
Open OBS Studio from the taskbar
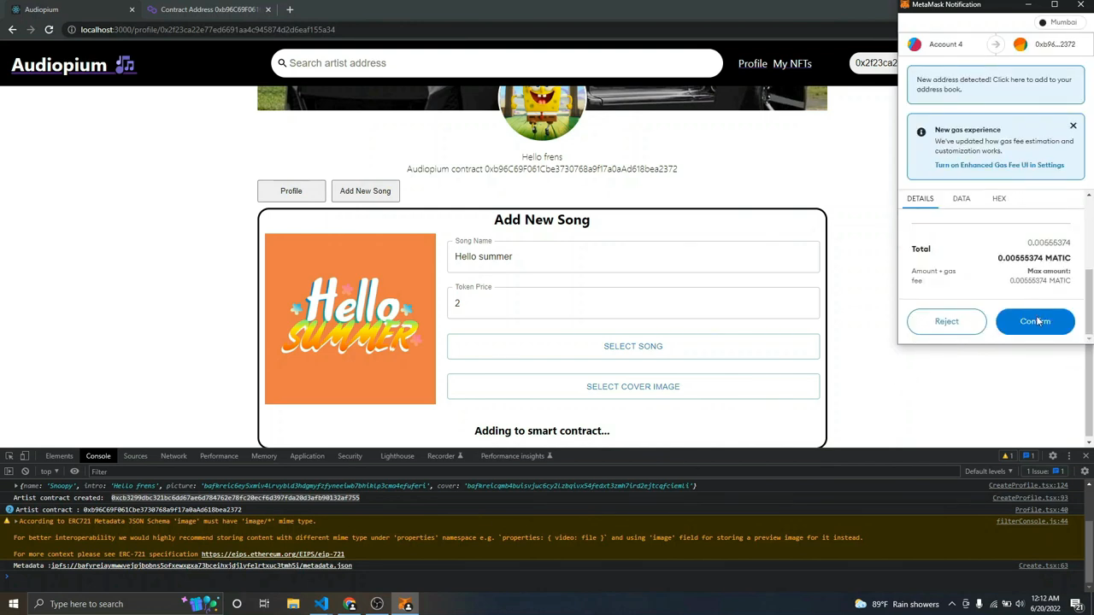point(377,604)
